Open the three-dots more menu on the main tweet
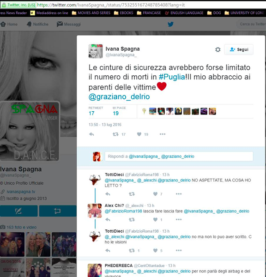Viewport: 266px width, 277px height. (x=163, y=134)
